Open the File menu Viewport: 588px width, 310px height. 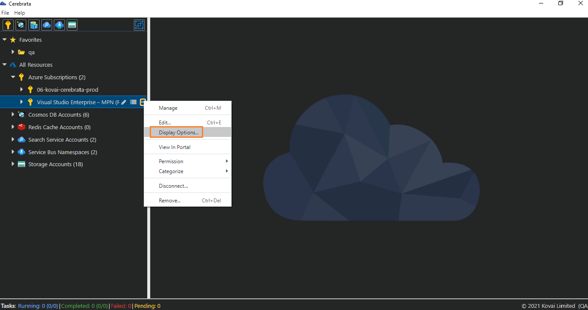(5, 12)
